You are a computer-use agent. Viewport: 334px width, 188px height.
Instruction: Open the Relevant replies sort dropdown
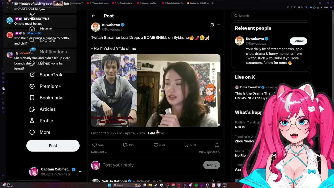[x=99, y=152]
